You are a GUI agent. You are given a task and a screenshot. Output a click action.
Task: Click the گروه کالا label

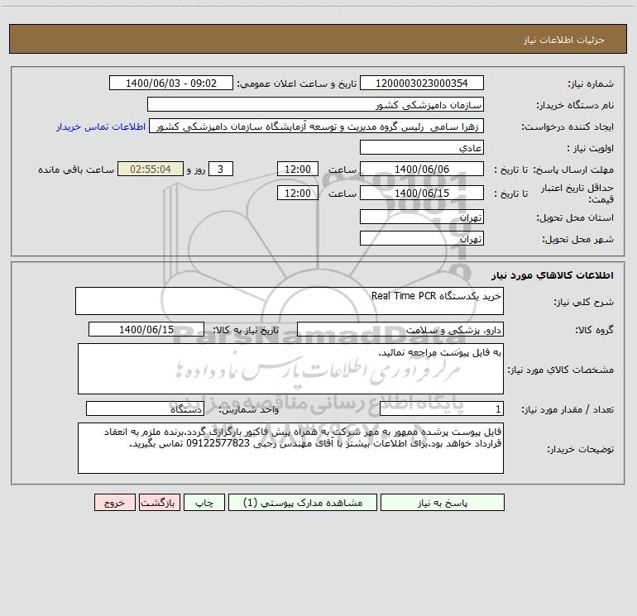594,330
